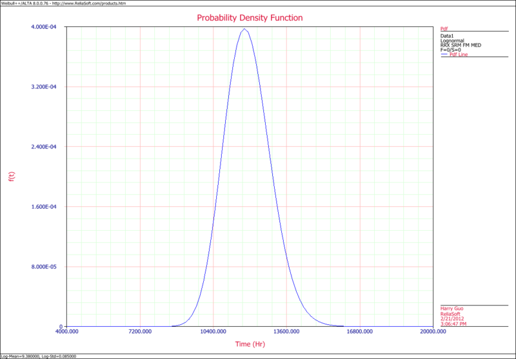Click the Pdf Line legend label
This screenshot has width=516, height=359.
(459, 55)
